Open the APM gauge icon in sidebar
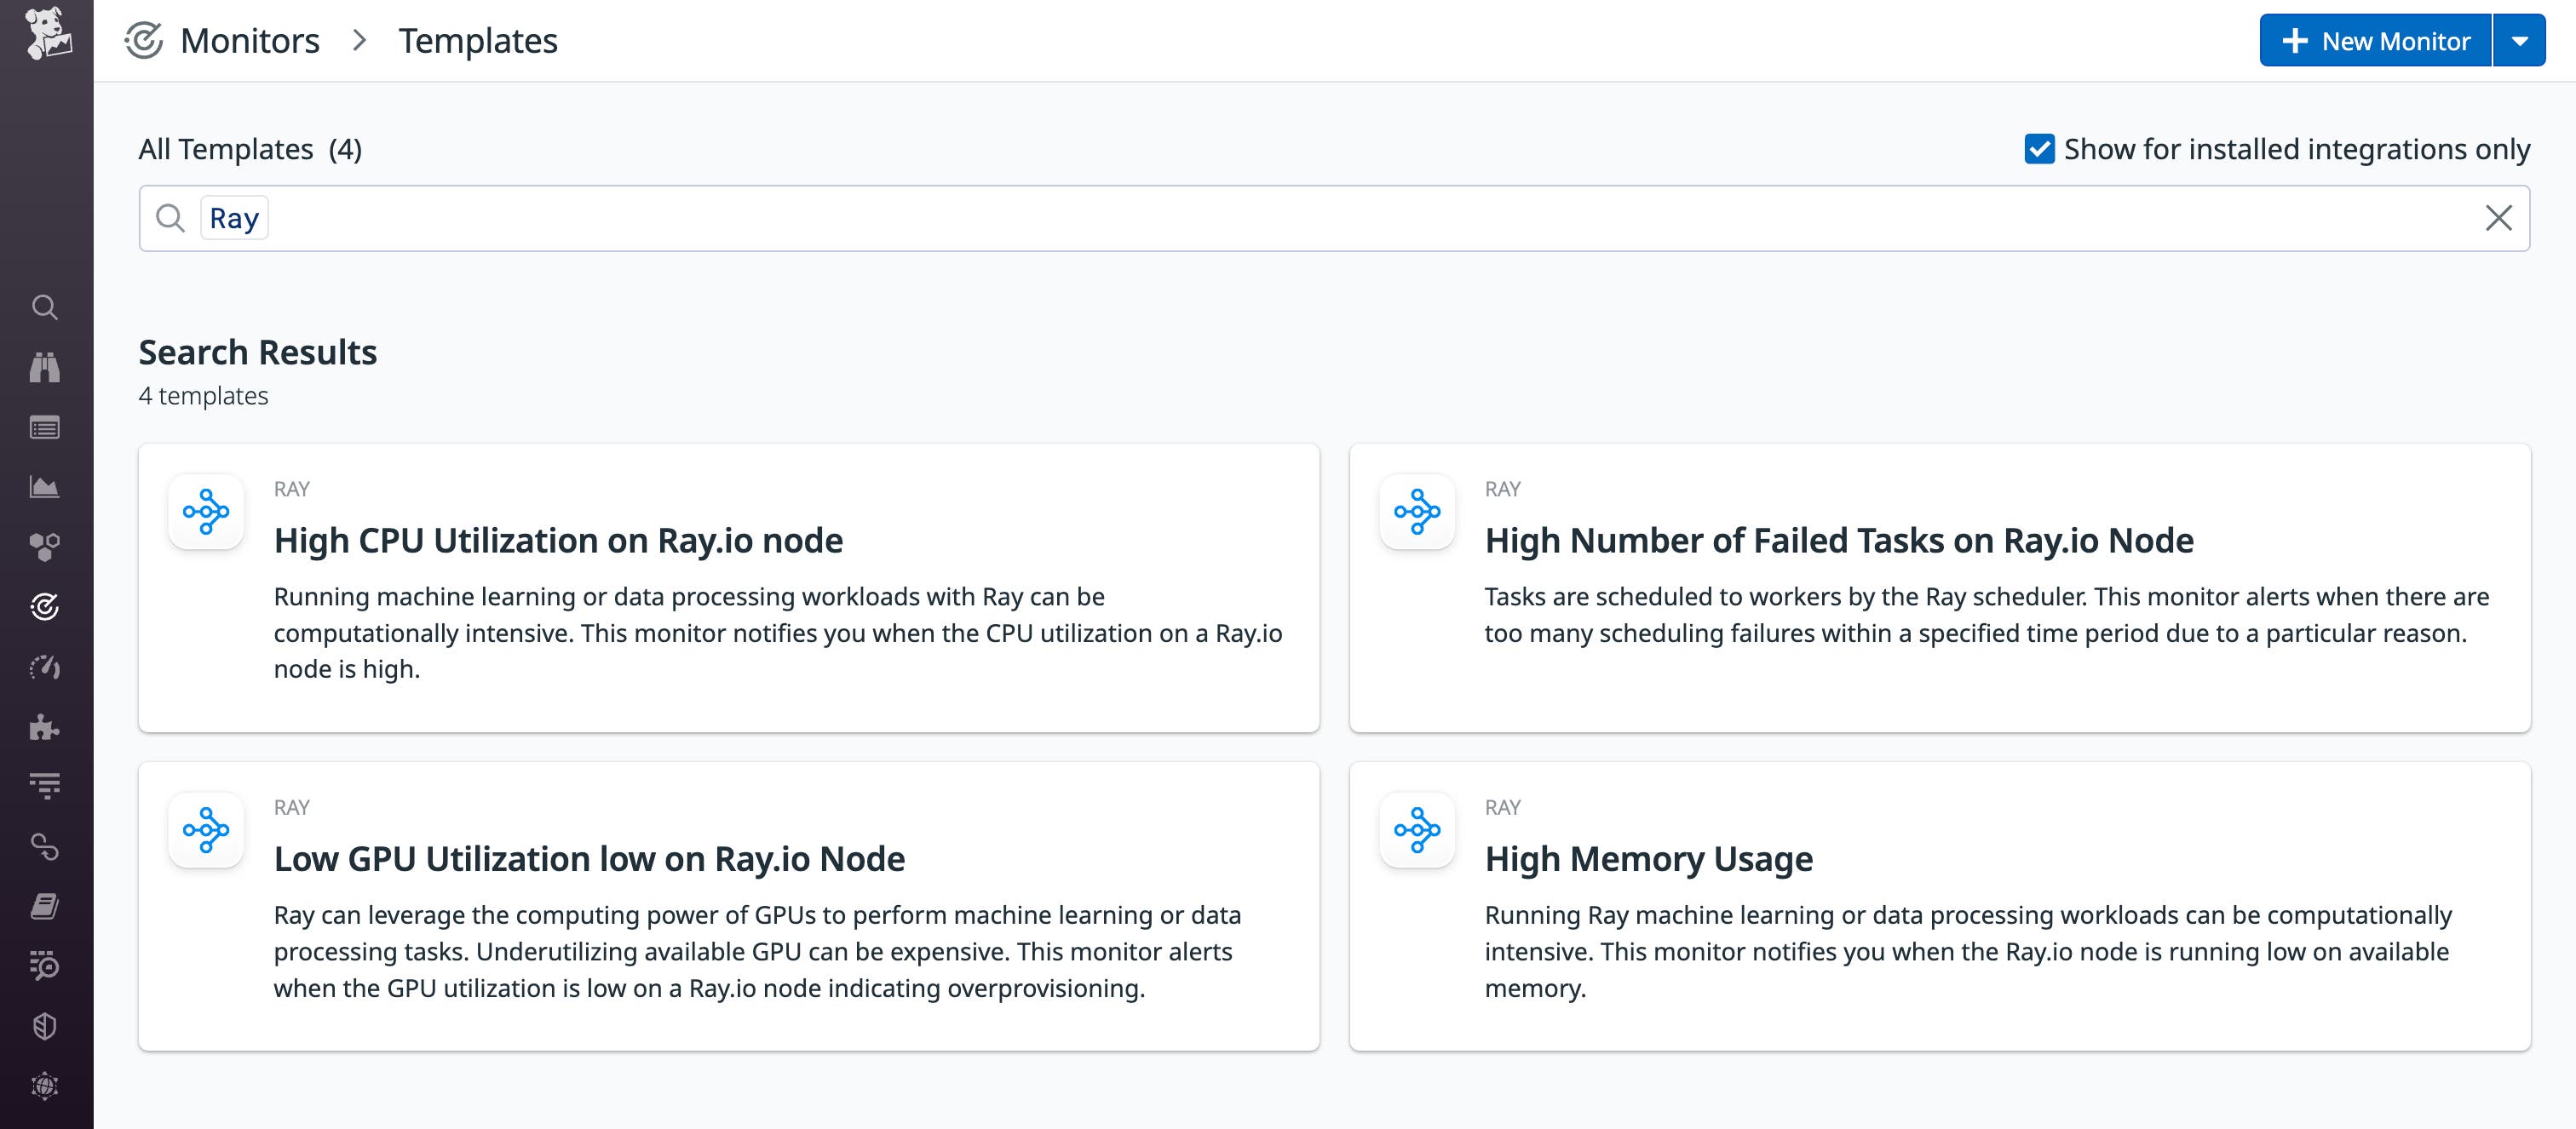 (45, 667)
